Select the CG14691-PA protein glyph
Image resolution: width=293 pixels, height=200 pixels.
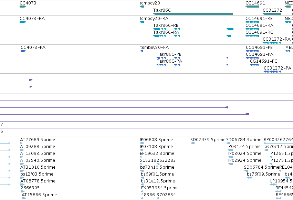(x=252, y=58)
